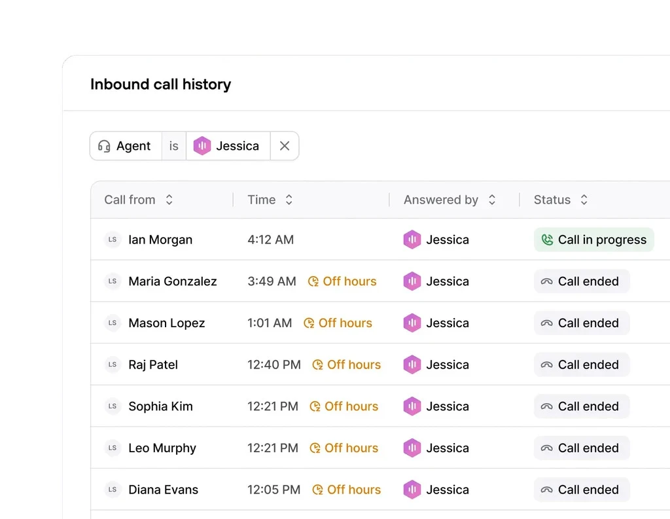Click the headset Agent filter field
Viewport: 670px width, 519px height.
(x=126, y=146)
